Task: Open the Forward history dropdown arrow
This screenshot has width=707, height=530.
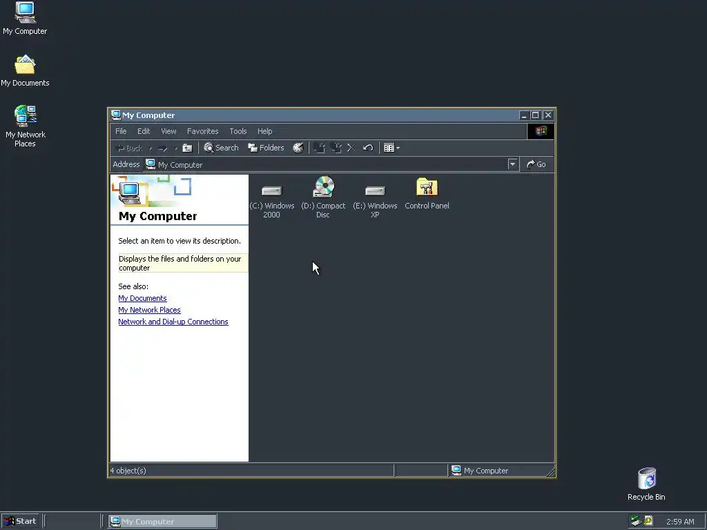Action: click(176, 148)
